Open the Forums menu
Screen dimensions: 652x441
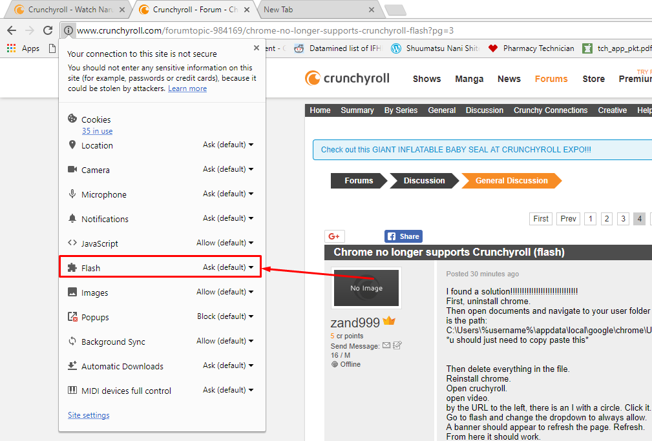[551, 79]
